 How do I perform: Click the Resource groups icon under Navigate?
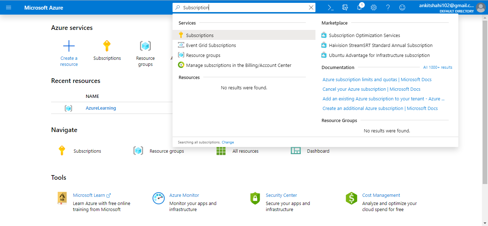tap(138, 151)
